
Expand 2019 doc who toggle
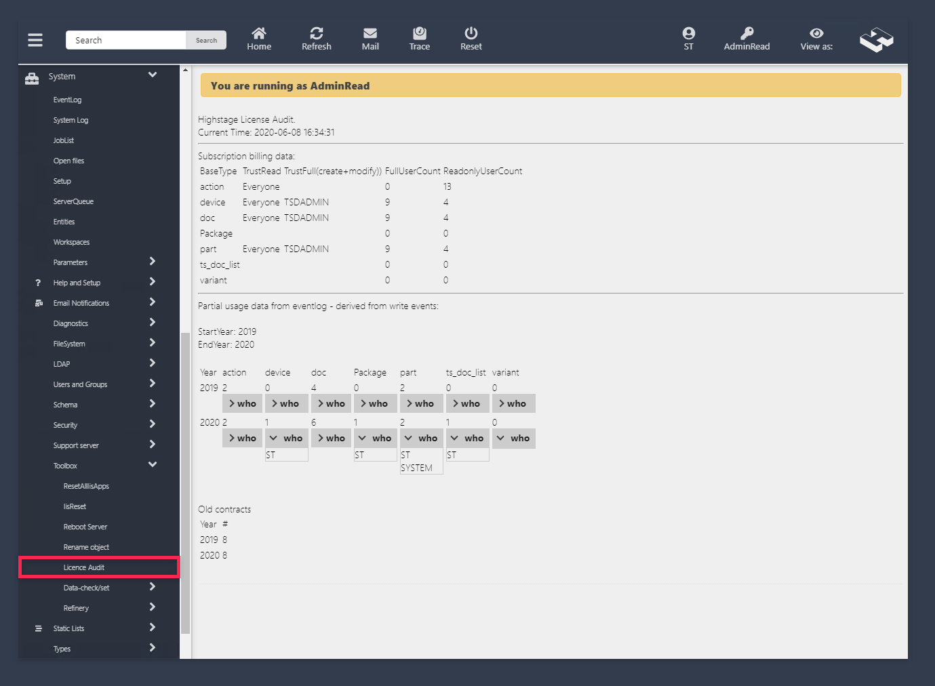tap(332, 403)
